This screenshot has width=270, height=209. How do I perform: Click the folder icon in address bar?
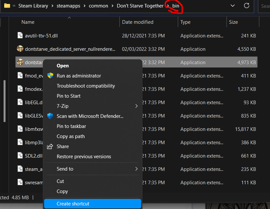tap(7, 6)
